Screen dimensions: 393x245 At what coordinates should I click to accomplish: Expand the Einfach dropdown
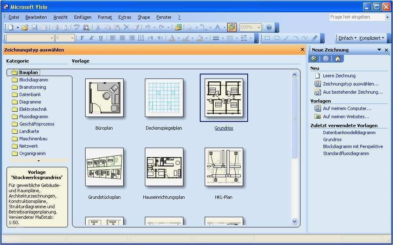(x=347, y=38)
